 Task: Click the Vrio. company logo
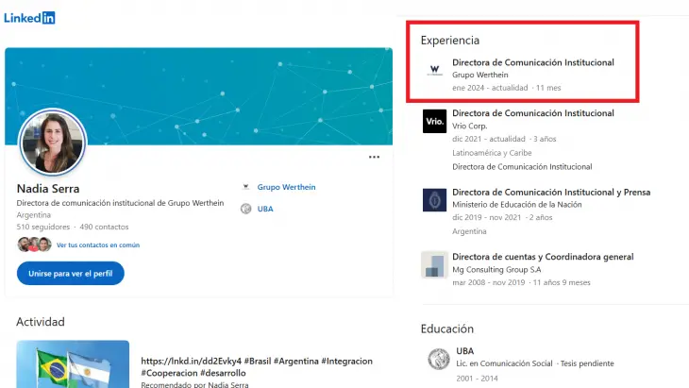pos(434,121)
